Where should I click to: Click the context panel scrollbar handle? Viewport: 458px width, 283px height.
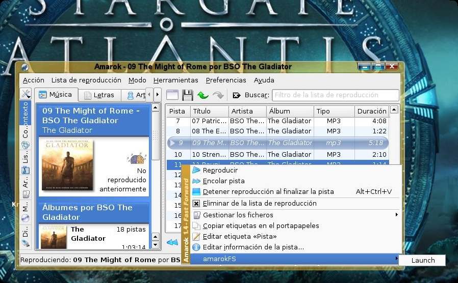tap(156, 136)
